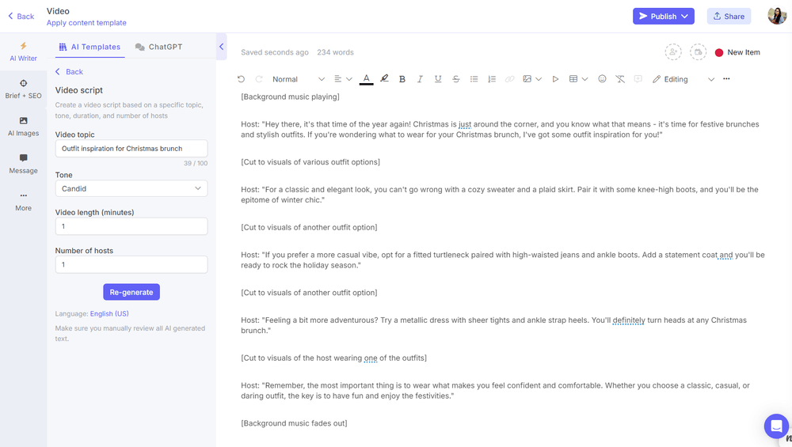Insert a bulleted list
This screenshot has width=792, height=447.
(x=474, y=79)
